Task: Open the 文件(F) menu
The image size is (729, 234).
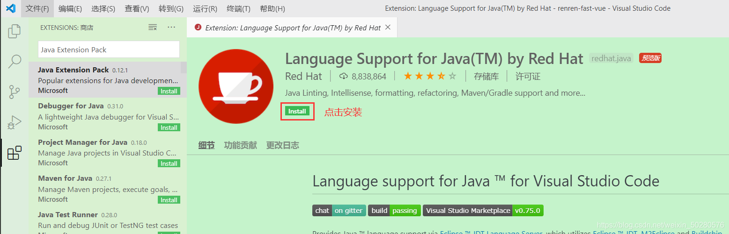Action: [37, 8]
